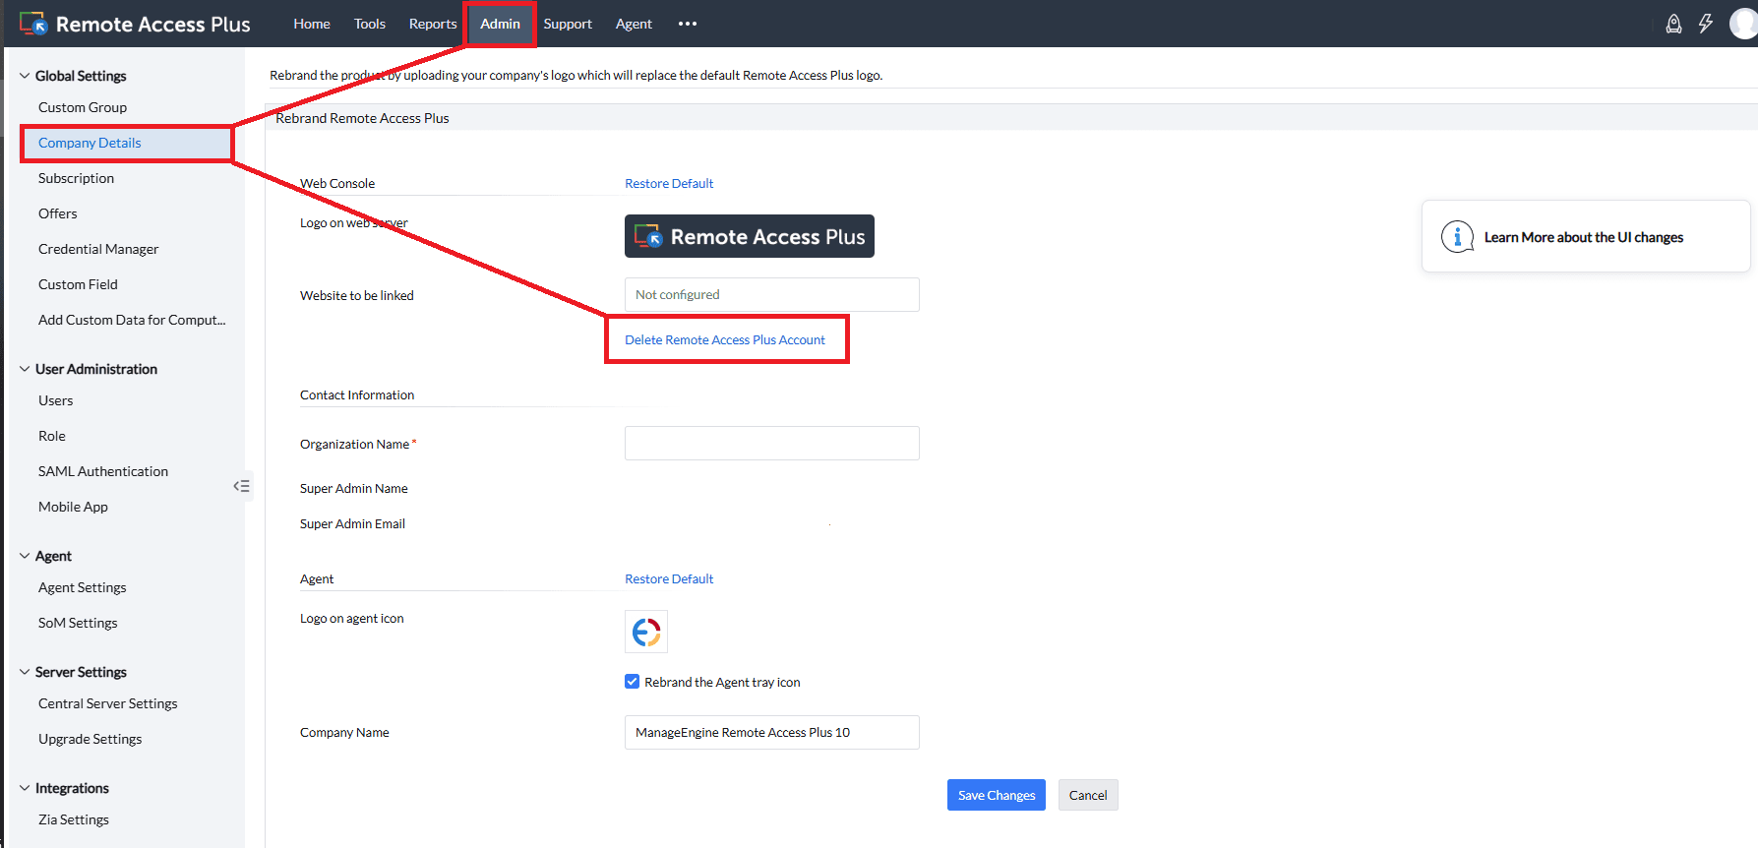Click Delete Remote Access Plus Account link
Viewport: 1758px width, 848px height.
coord(725,339)
